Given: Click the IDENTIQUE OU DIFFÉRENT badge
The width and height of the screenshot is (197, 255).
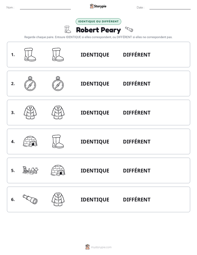Looking at the screenshot, I should click(98, 22).
